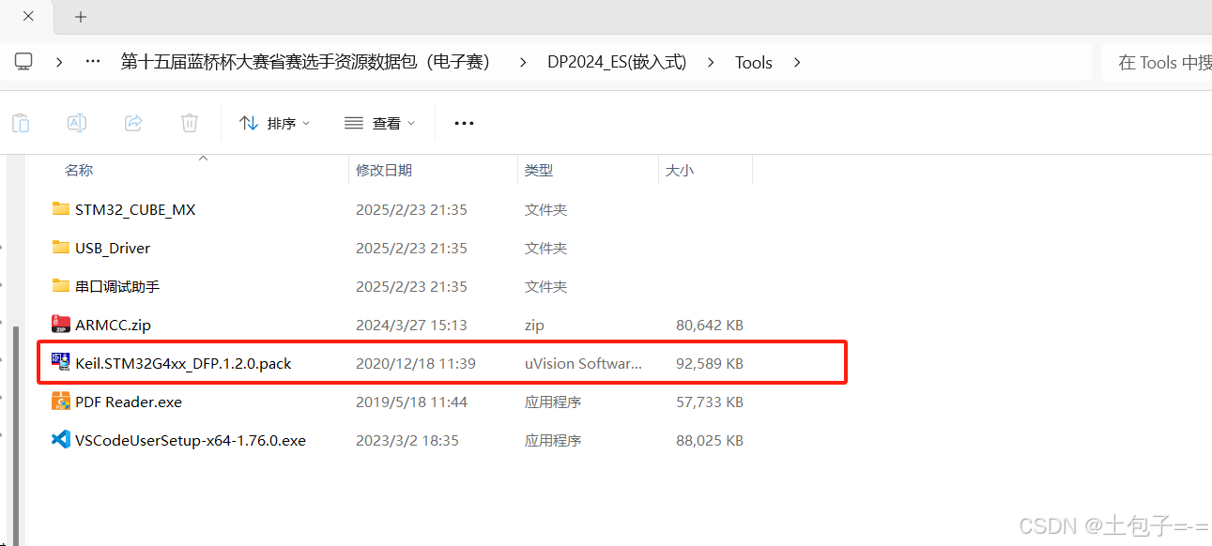
Task: Open the 排序 sort dropdown
Action: point(275,123)
